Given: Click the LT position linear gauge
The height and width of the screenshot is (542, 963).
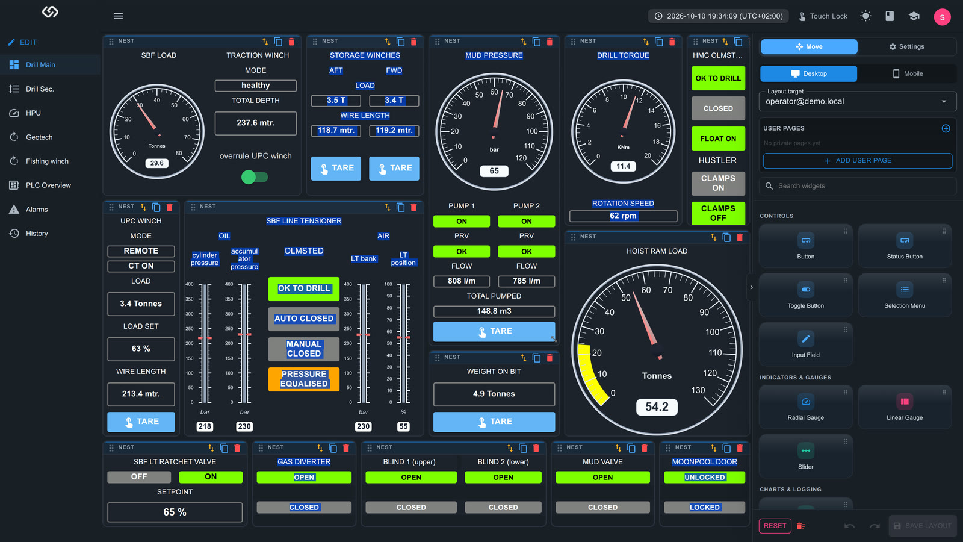Looking at the screenshot, I should [x=403, y=343].
